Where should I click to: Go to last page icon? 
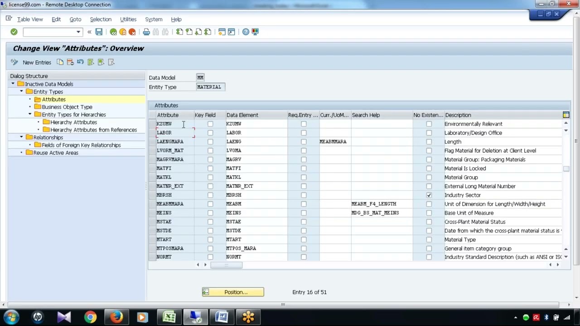point(208,32)
